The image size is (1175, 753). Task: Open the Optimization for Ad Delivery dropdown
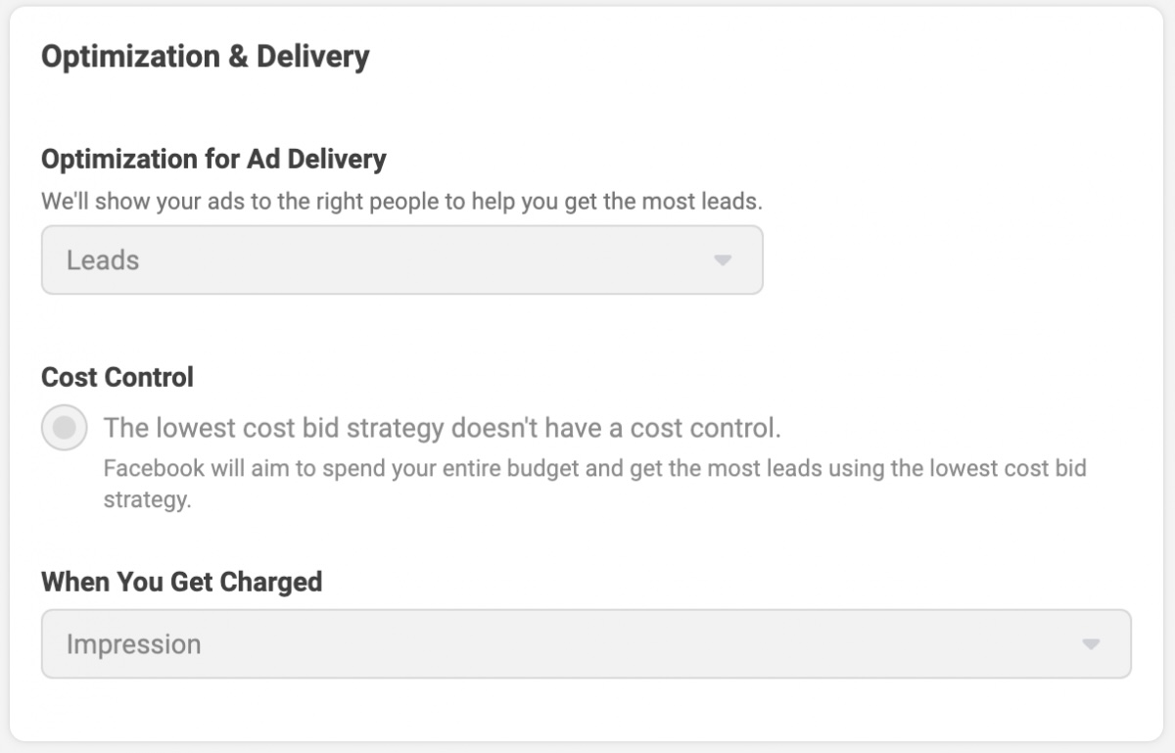pyautogui.click(x=401, y=260)
